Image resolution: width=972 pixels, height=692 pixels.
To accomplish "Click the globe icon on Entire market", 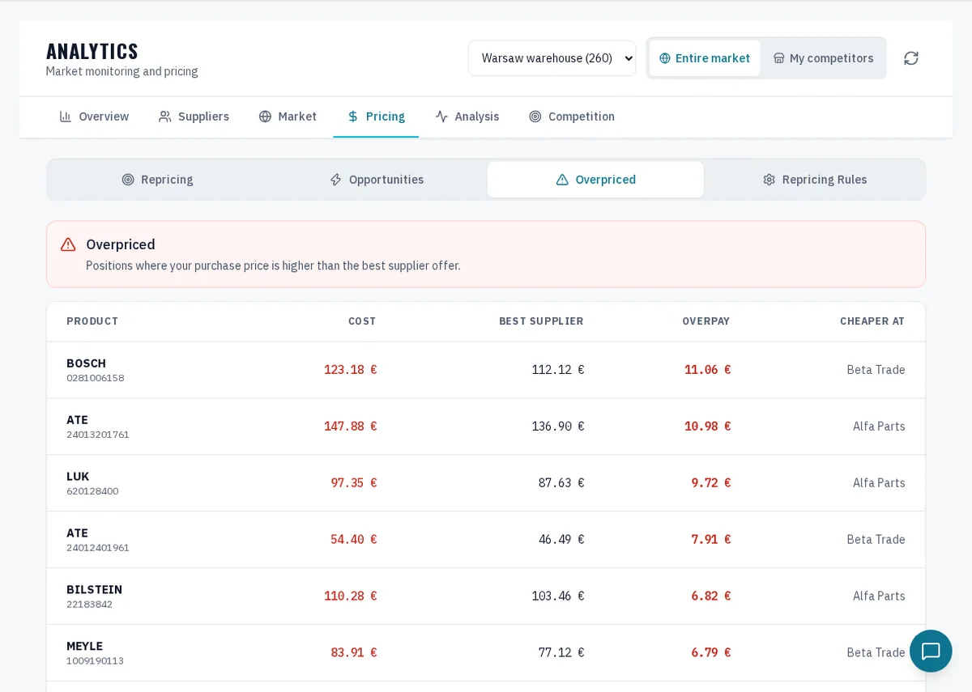I will [x=665, y=58].
